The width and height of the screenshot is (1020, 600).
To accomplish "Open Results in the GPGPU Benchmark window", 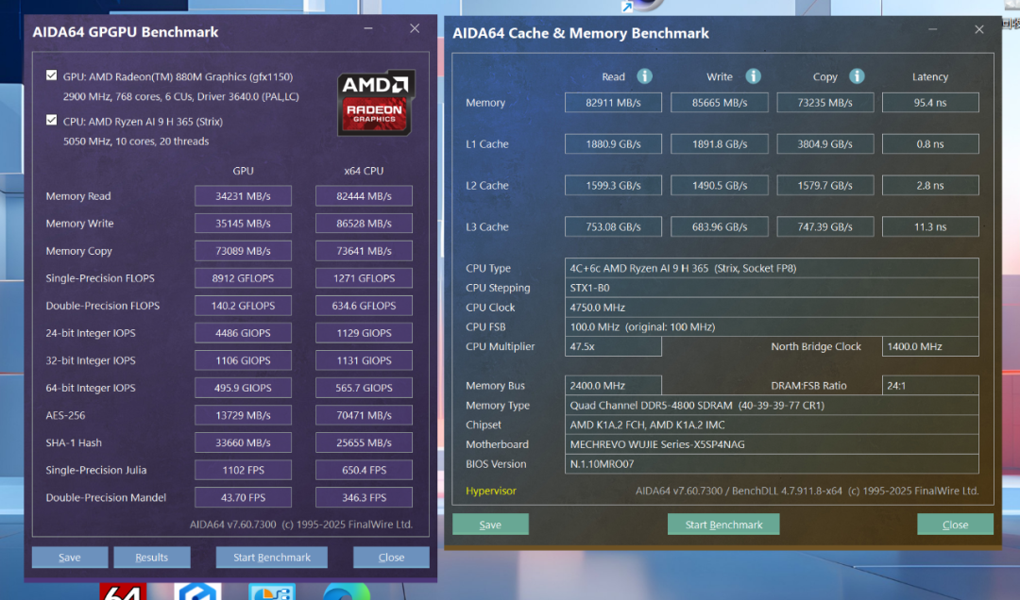I will tap(151, 558).
